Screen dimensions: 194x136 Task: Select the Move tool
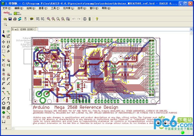4,42
